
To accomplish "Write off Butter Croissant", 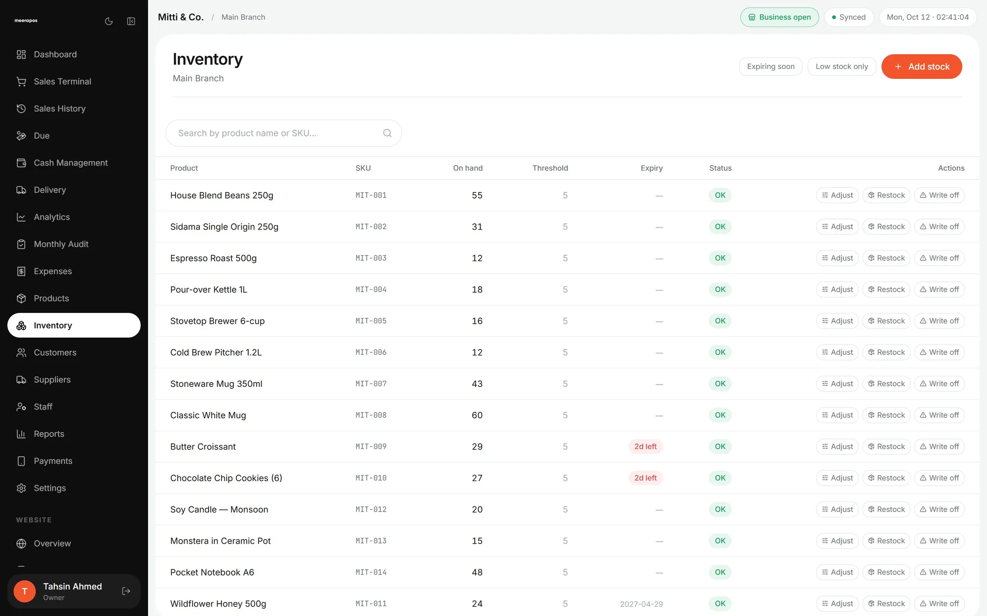I will tap(939, 446).
